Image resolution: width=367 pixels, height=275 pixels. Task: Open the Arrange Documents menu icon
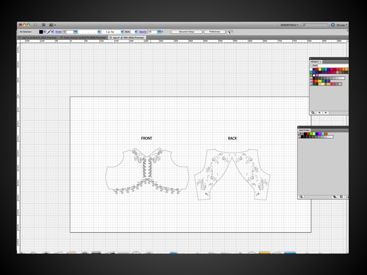pos(53,25)
